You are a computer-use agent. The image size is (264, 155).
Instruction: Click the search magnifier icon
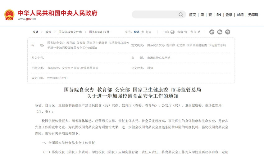click(181, 15)
